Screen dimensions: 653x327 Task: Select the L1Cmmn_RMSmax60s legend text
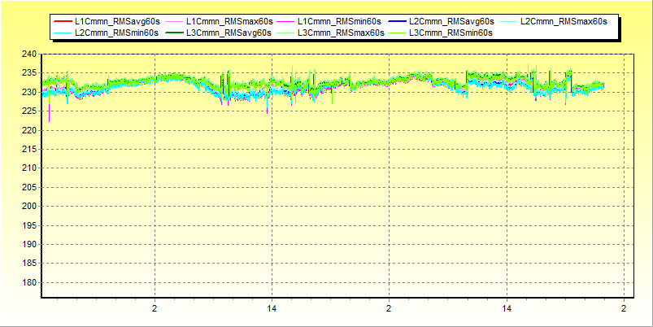[229, 20]
